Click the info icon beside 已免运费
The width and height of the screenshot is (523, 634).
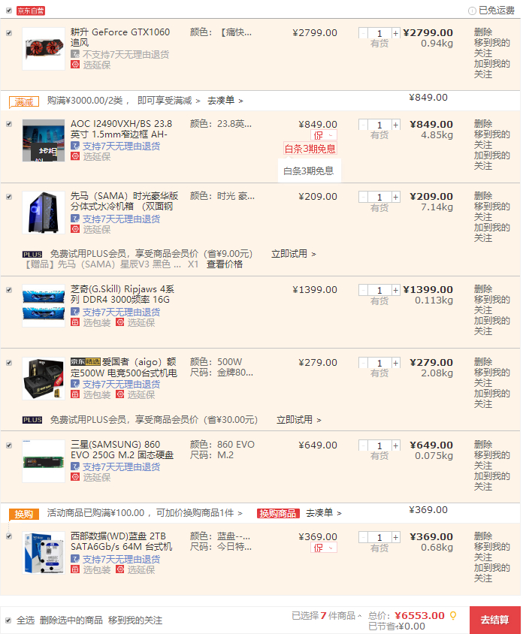click(x=472, y=11)
